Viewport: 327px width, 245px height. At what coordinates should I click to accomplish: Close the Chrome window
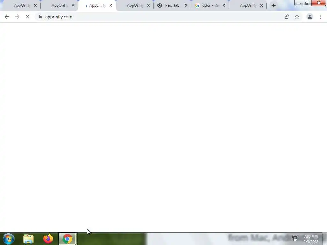pos(319,3)
